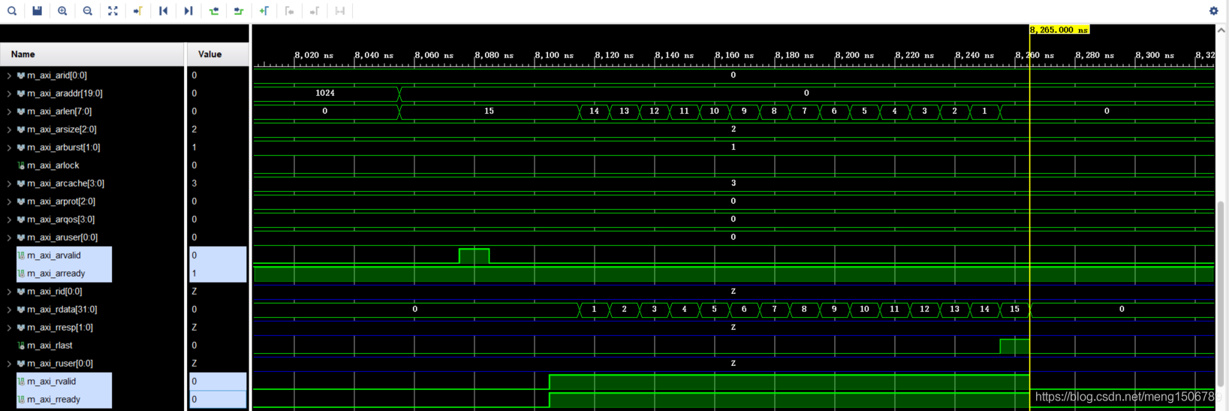Click the value cell of m_axi_arsize

pos(218,130)
